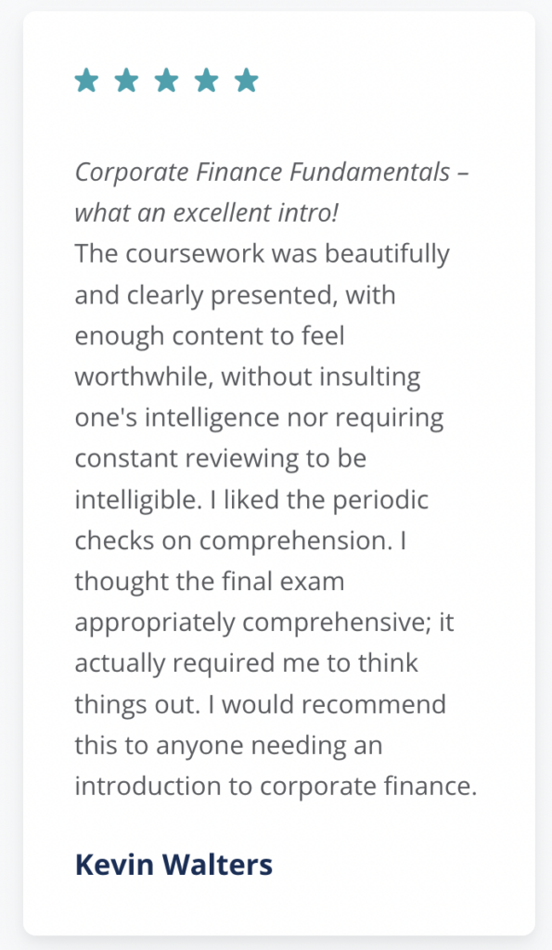Click the first rating star
This screenshot has height=950, width=552.
(86, 80)
